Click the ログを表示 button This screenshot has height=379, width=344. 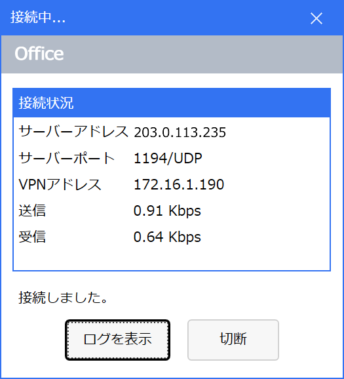[117, 340]
